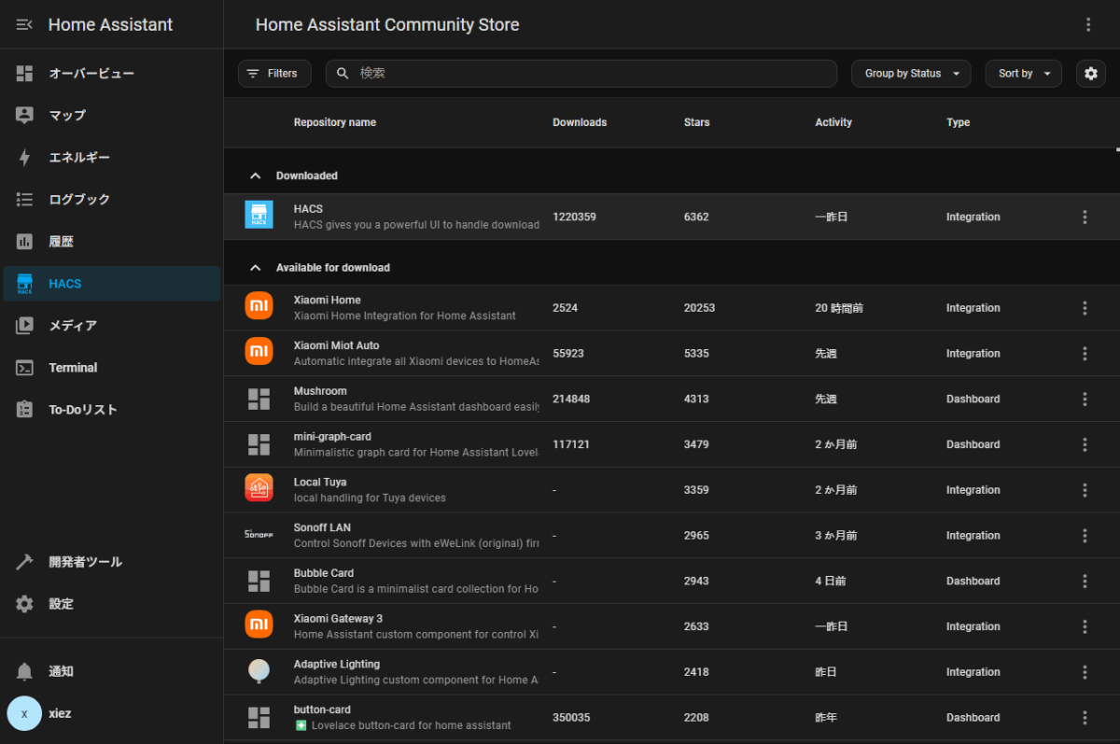Viewport: 1120px width, 744px height.
Task: Open Adaptive Lighting row options menu
Action: (x=1085, y=672)
